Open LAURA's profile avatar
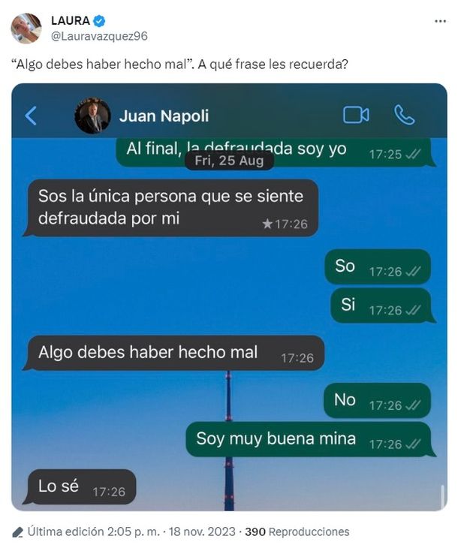This screenshot has width=458, height=548. (x=26, y=28)
